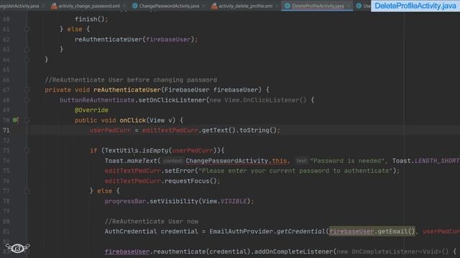Close the activity_change_password.xml tab

click(124, 6)
